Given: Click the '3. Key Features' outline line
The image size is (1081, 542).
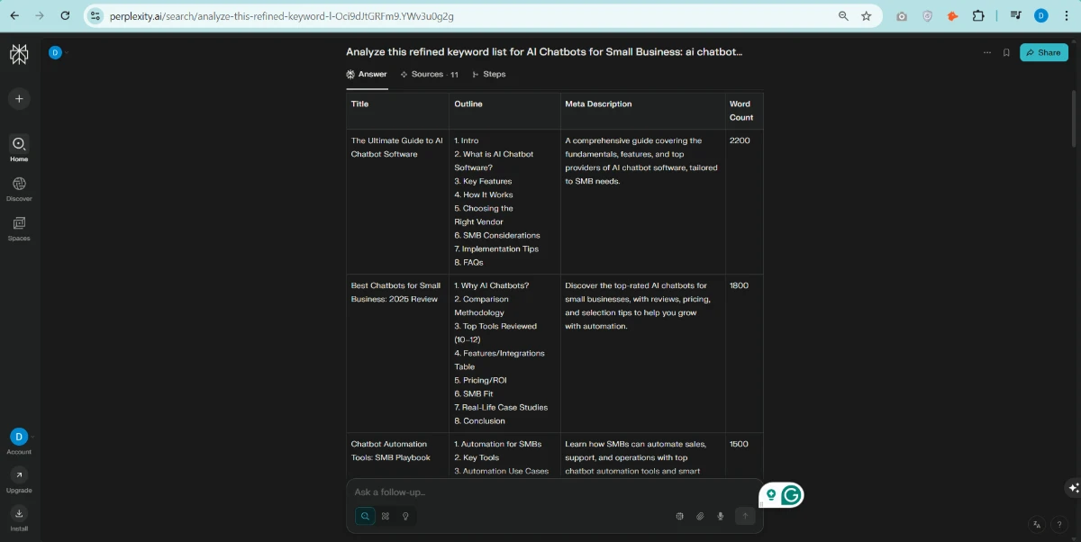Looking at the screenshot, I should pyautogui.click(x=483, y=181).
